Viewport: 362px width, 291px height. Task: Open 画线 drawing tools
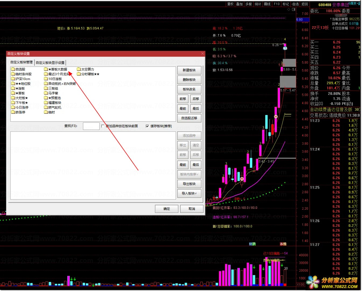point(267,4)
